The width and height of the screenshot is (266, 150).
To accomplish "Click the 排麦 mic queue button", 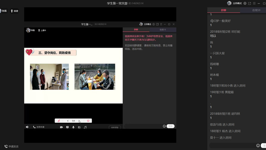I will (x=14, y=11).
